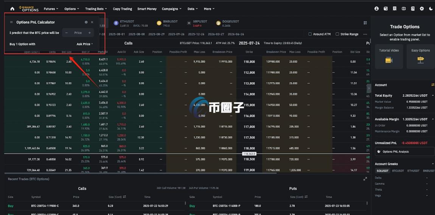This screenshot has width=435, height=215.
Task: Select the DOGEUSDT ticker
Action: coord(227,23)
